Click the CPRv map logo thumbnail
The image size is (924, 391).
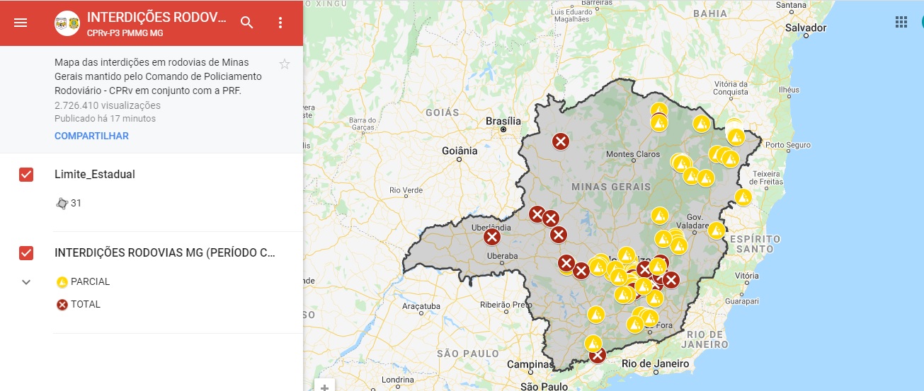(67, 23)
